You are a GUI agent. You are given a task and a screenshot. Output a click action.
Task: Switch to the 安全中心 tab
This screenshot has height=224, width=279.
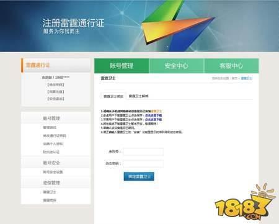176,66
